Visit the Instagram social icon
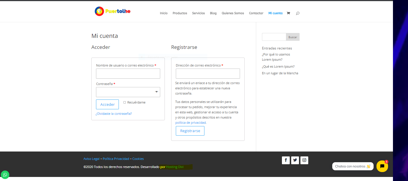This screenshot has height=181, width=408. point(304,160)
